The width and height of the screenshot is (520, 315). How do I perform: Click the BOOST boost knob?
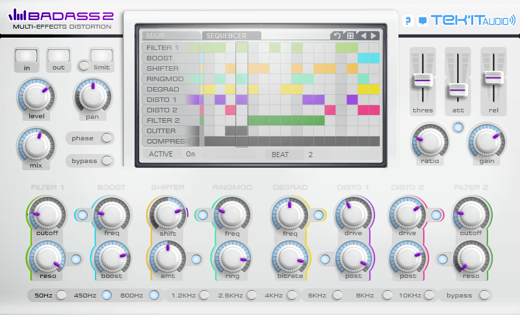[112, 258]
